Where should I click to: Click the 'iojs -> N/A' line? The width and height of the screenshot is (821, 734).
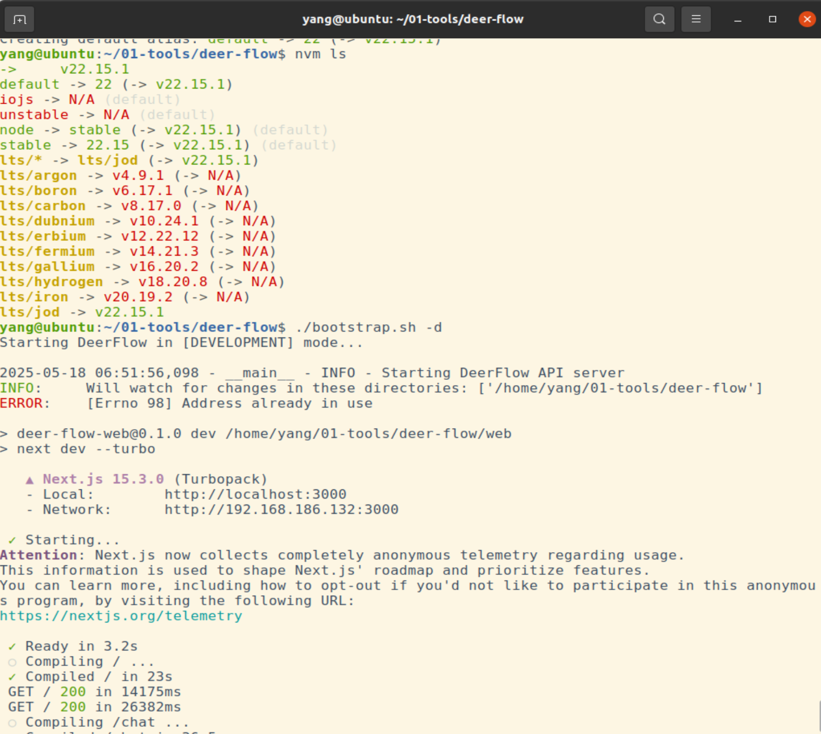tap(90, 100)
